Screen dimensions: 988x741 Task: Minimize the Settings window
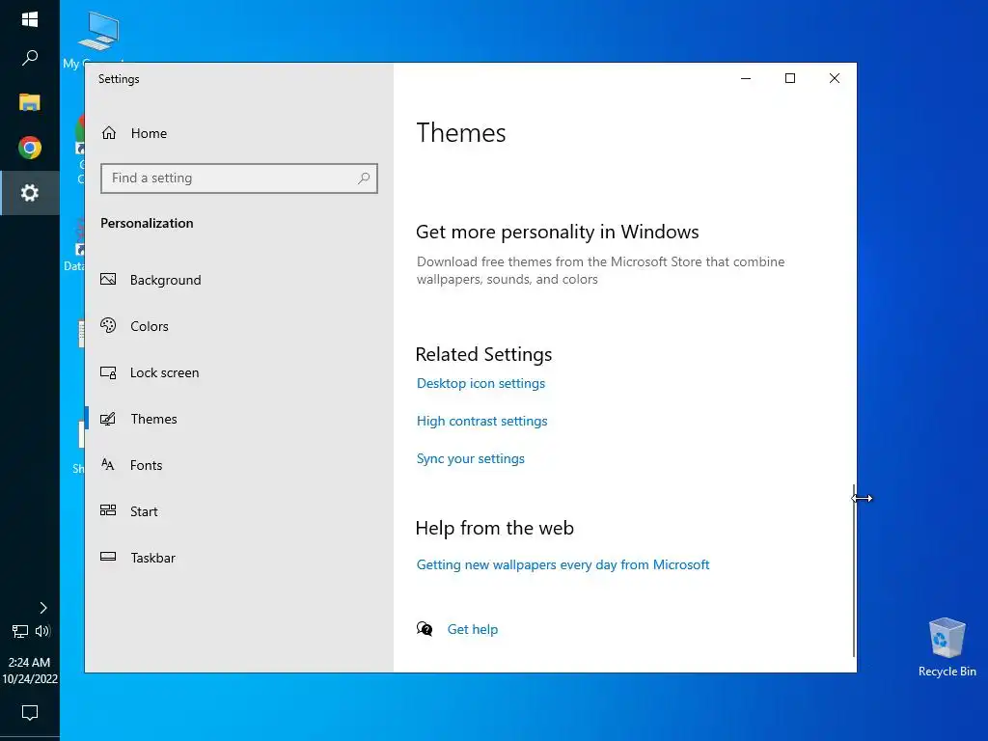(746, 78)
